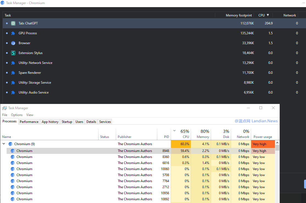Select the Processes tab
Viewport: 306px width, 203px height.
tap(9, 121)
